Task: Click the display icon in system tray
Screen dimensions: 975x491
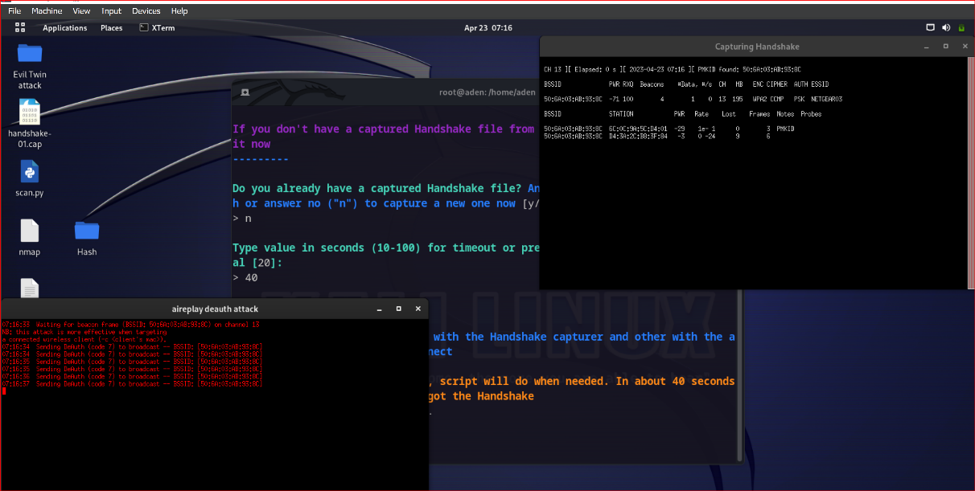Action: click(931, 27)
